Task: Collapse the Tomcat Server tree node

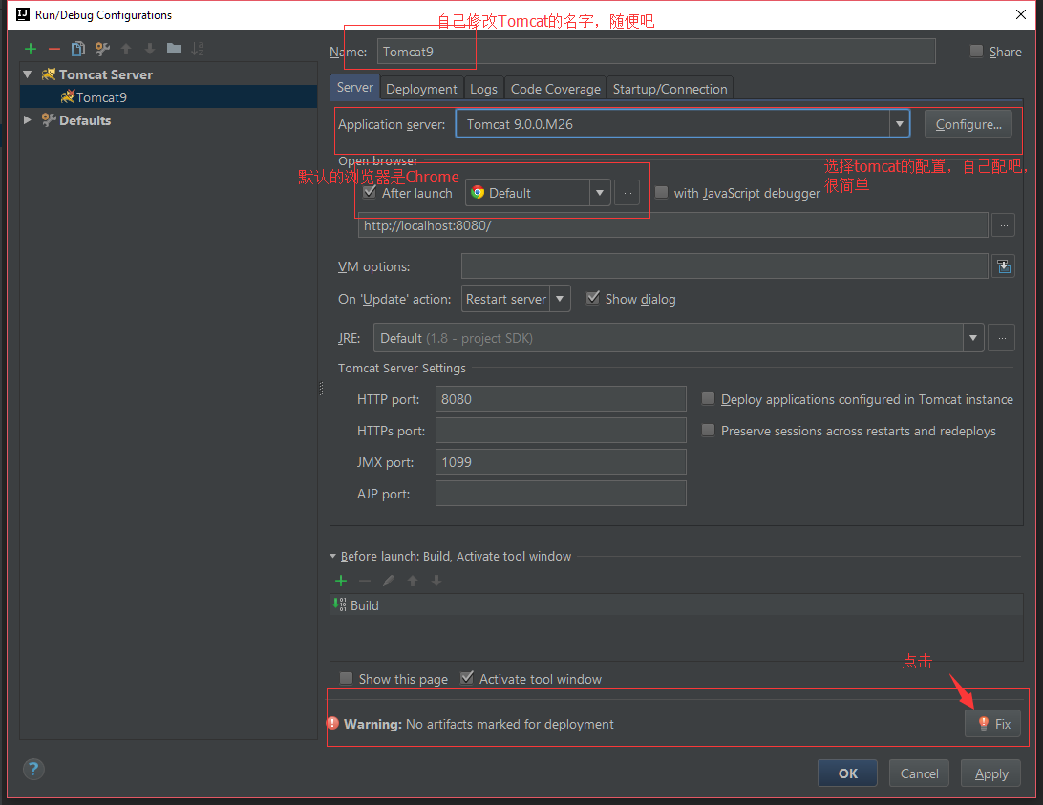Action: pyautogui.click(x=28, y=74)
